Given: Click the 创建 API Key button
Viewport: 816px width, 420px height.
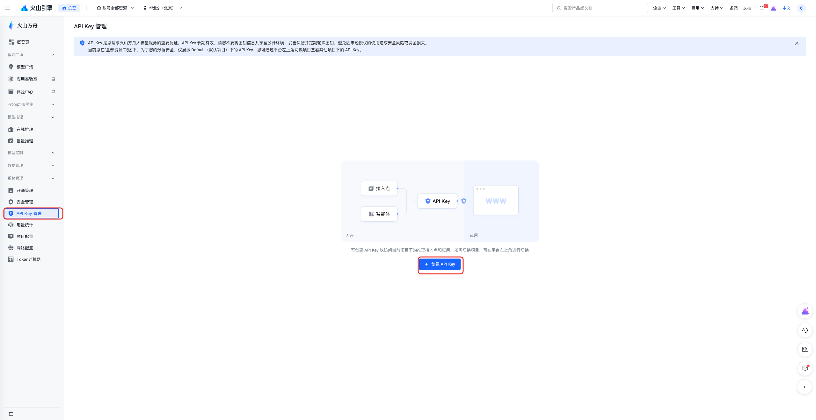Looking at the screenshot, I should (440, 264).
